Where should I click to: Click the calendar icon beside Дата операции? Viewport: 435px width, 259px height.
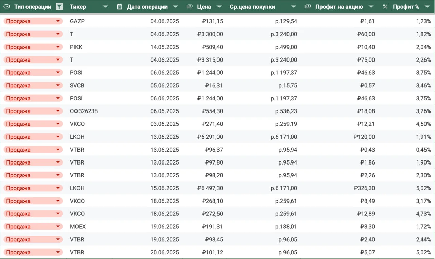click(x=119, y=7)
